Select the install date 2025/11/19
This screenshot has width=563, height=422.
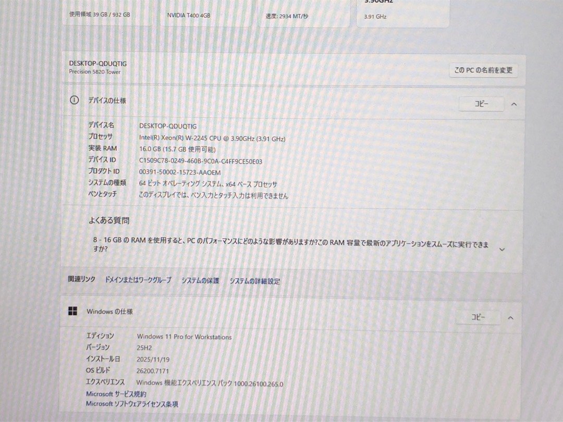[x=153, y=359]
